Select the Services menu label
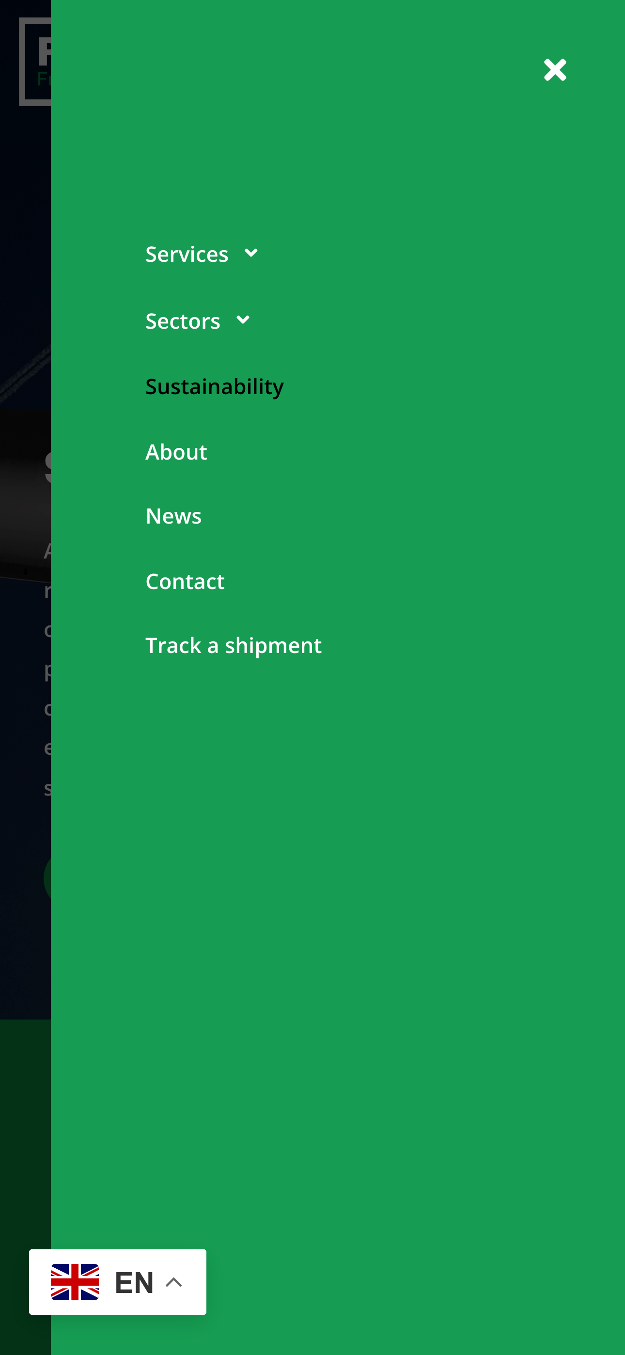This screenshot has height=1355, width=625. click(187, 254)
